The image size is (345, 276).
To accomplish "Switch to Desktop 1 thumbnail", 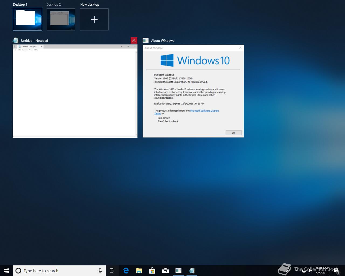I will click(27, 19).
